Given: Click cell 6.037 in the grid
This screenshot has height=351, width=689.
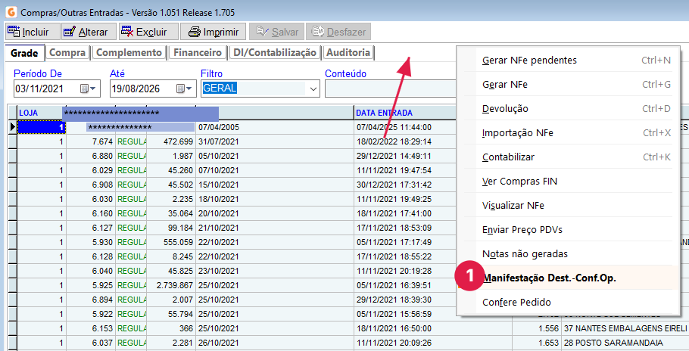Looking at the screenshot, I should coord(91,343).
